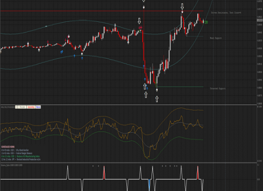Select the hollow down arrow above the pink signal marker
Image resolution: width=263 pixels, height=191 pixels.
coord(139,21)
